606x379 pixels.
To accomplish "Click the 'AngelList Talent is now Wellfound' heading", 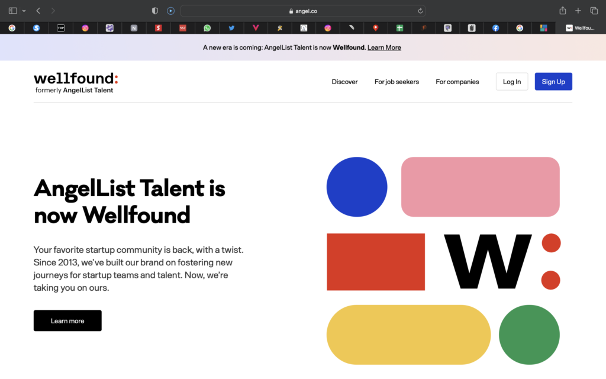I will [x=130, y=201].
